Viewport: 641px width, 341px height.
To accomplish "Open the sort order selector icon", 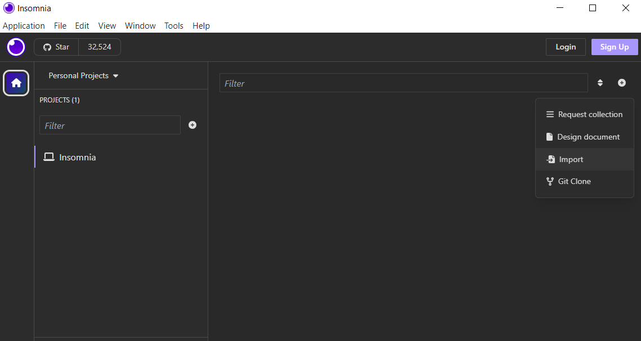I will click(600, 83).
